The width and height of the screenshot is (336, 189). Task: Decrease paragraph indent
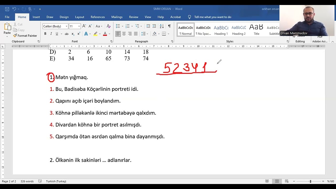pyautogui.click(x=148, y=26)
